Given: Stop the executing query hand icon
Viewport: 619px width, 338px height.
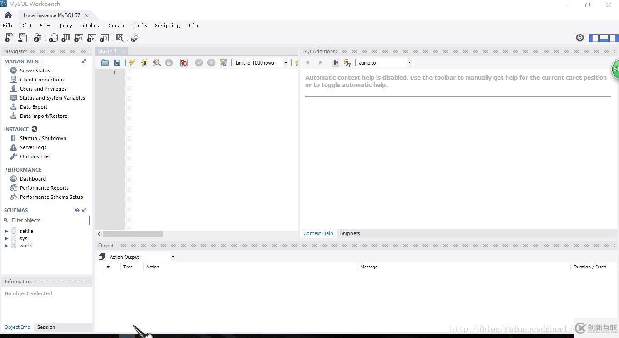Looking at the screenshot, I should point(169,63).
